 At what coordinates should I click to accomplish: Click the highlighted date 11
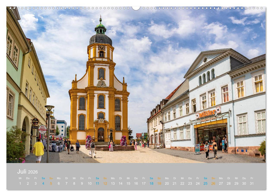[x=97, y=183]
